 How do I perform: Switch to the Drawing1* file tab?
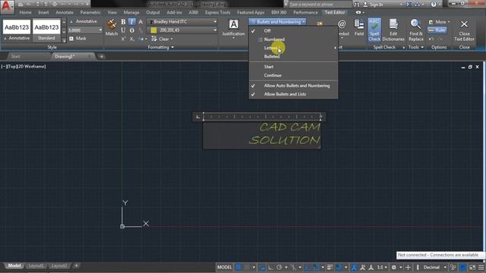(x=65, y=56)
